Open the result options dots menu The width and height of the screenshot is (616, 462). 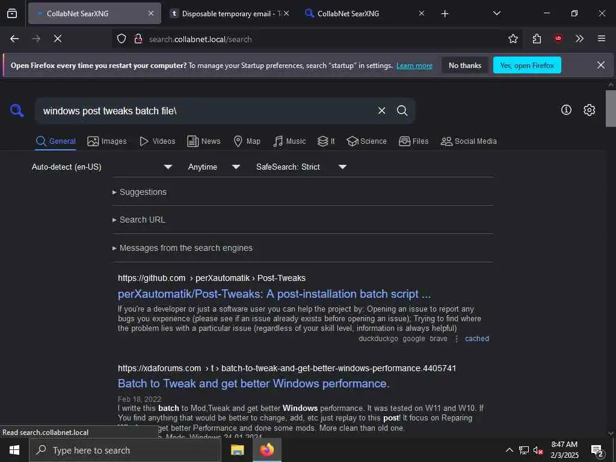456,339
